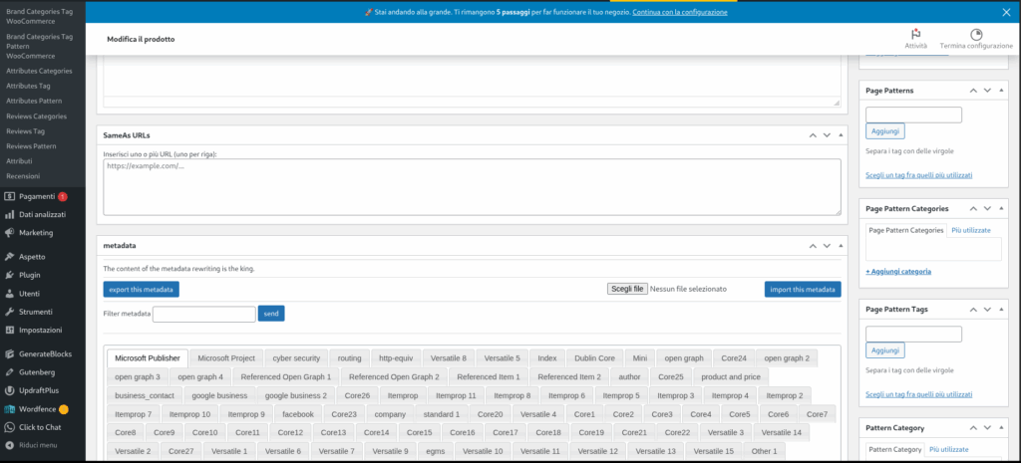Open Gutenberg pen icon

[10, 372]
